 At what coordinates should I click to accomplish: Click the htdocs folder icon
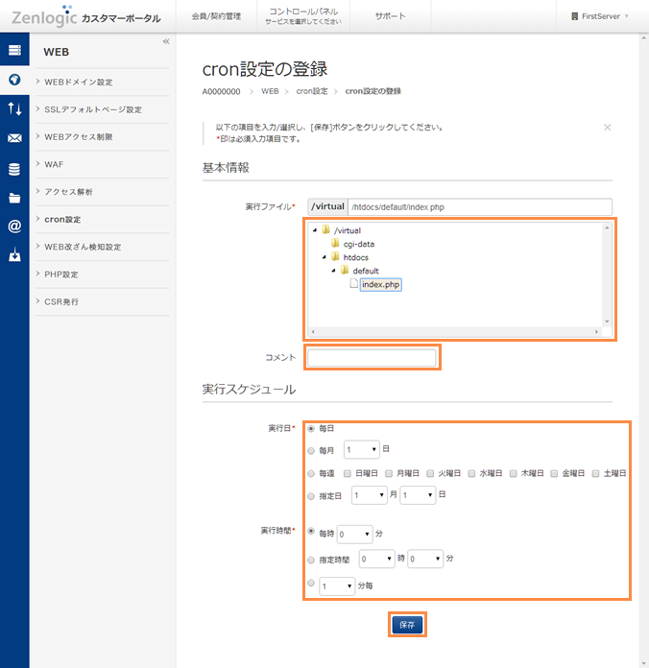[x=335, y=257]
